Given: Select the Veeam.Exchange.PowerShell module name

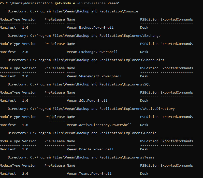Looking at the screenshot, I should pos(92,52).
